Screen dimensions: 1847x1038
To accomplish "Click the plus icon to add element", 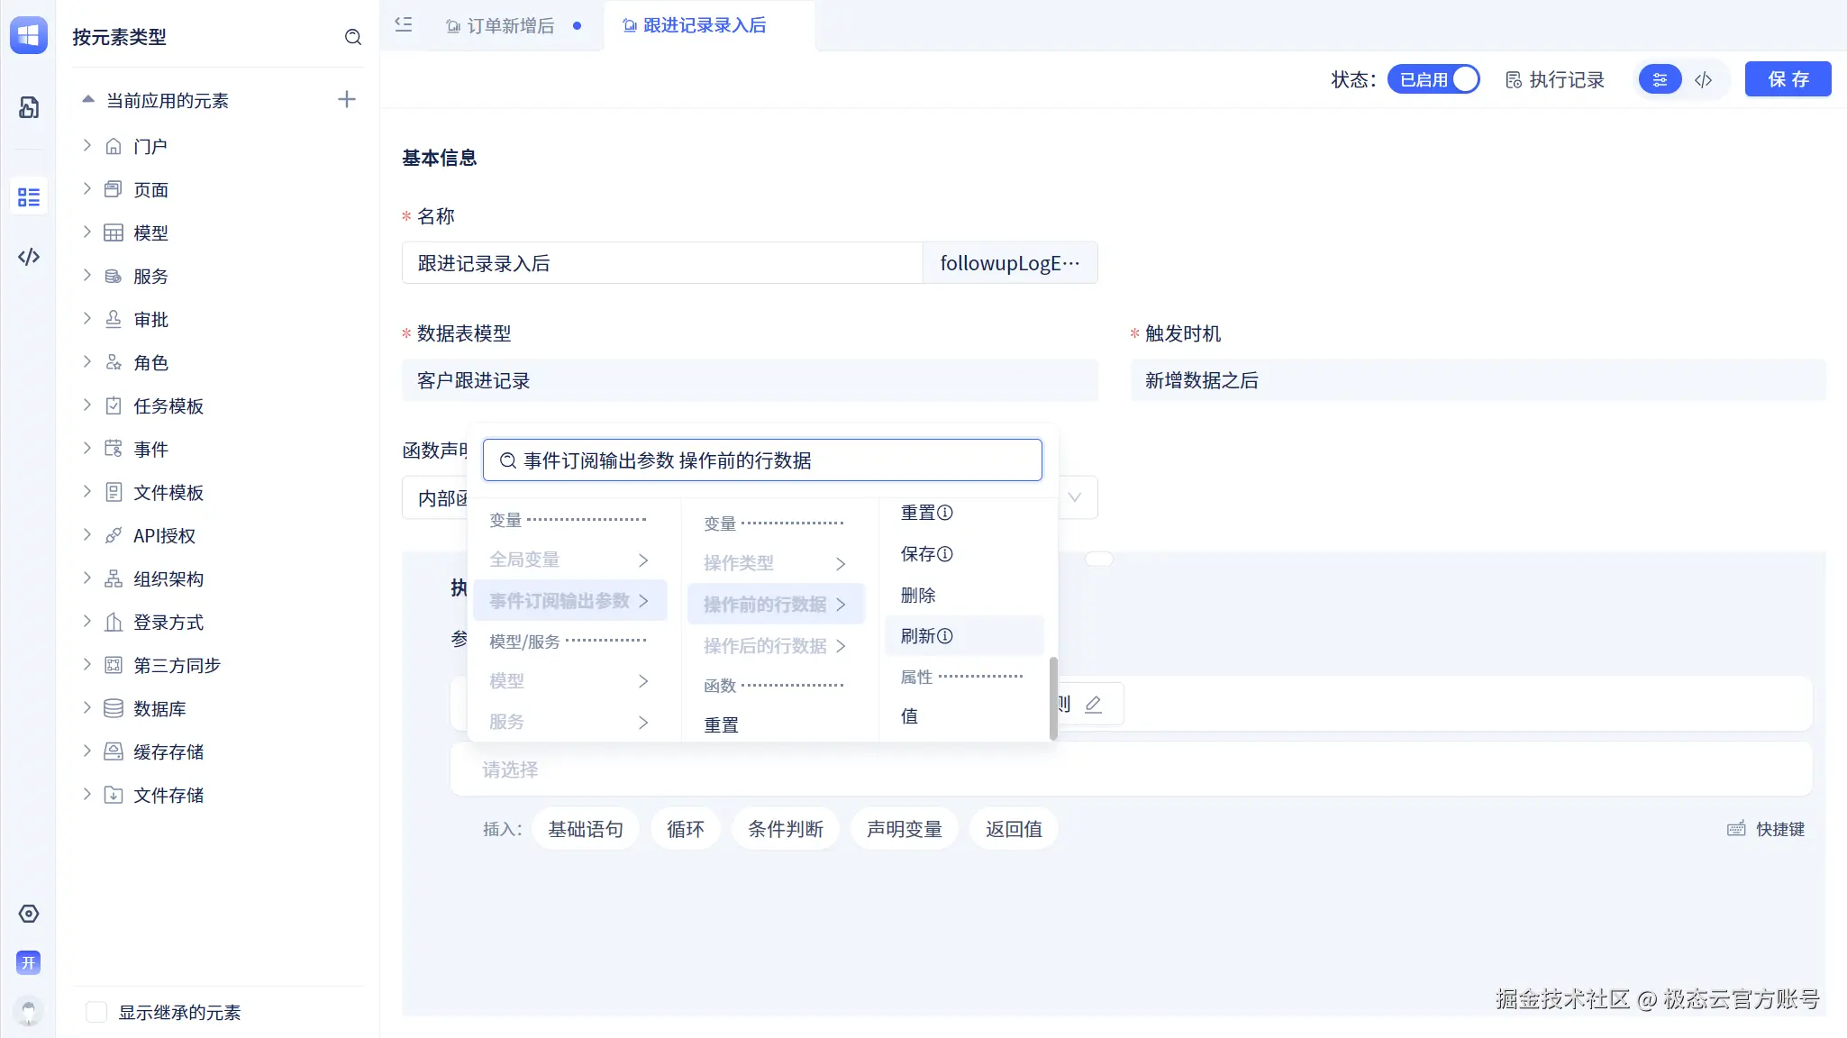I will click(347, 100).
